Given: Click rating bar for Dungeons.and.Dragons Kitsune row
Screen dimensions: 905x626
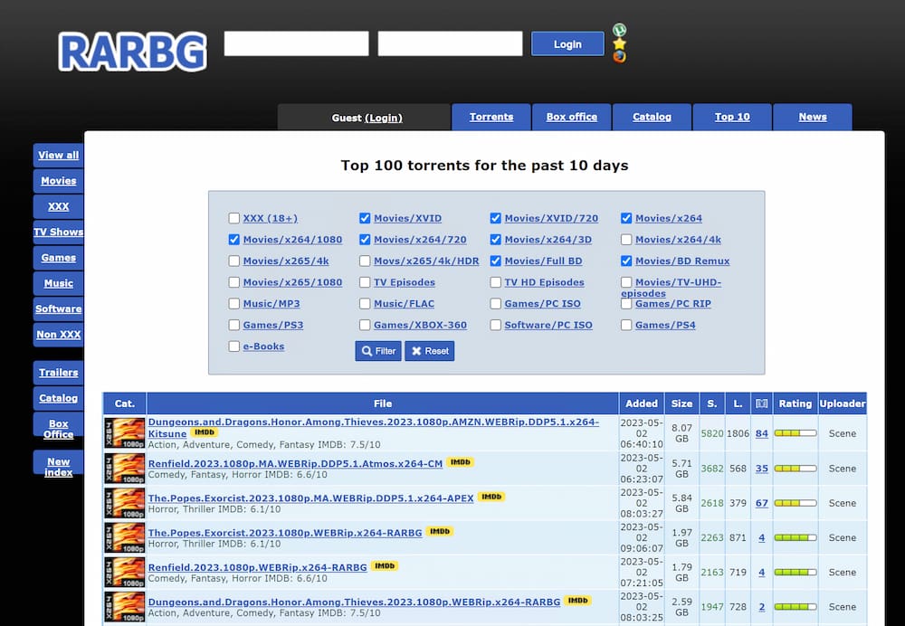Looking at the screenshot, I should pos(795,433).
